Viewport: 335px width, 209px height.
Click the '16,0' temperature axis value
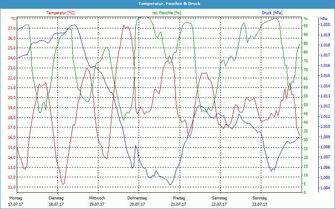point(12,138)
